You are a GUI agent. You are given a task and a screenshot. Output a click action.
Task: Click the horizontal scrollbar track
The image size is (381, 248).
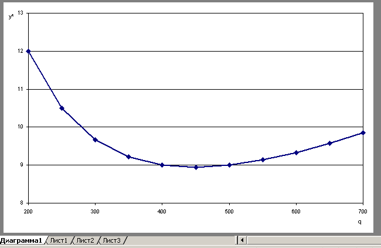[x=314, y=240]
